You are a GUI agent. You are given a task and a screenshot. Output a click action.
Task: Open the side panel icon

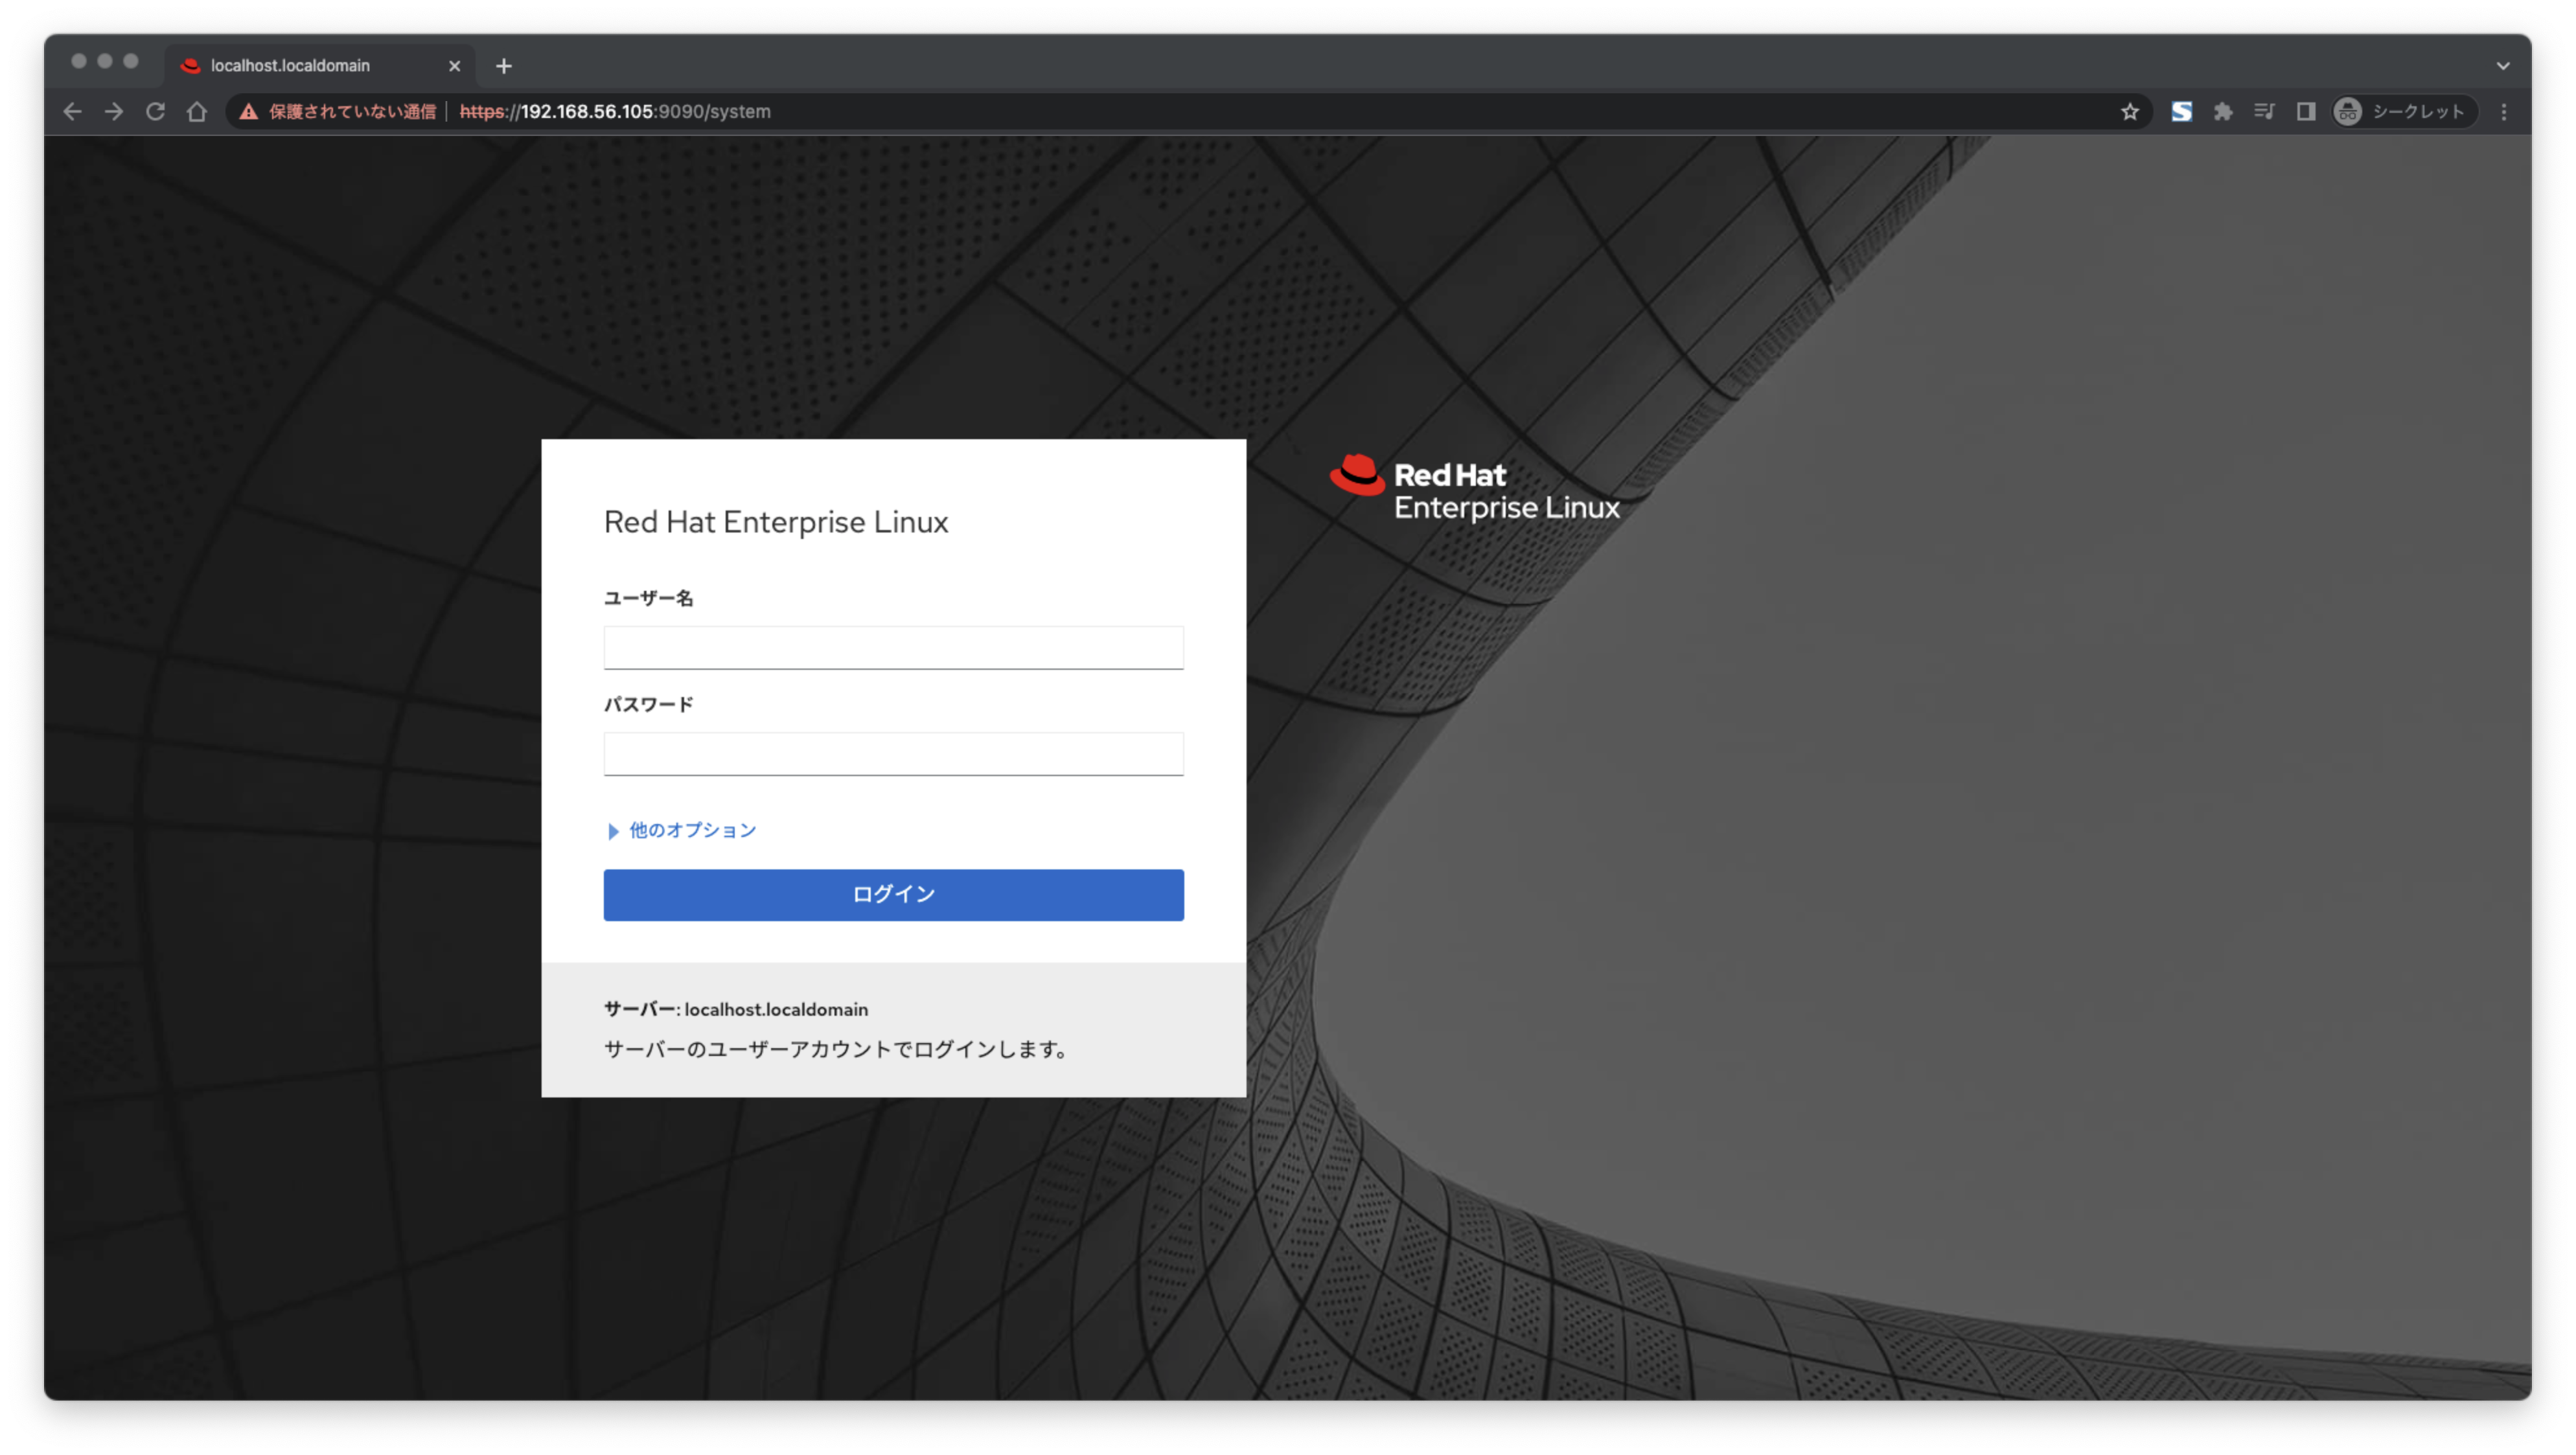pyautogui.click(x=2306, y=112)
